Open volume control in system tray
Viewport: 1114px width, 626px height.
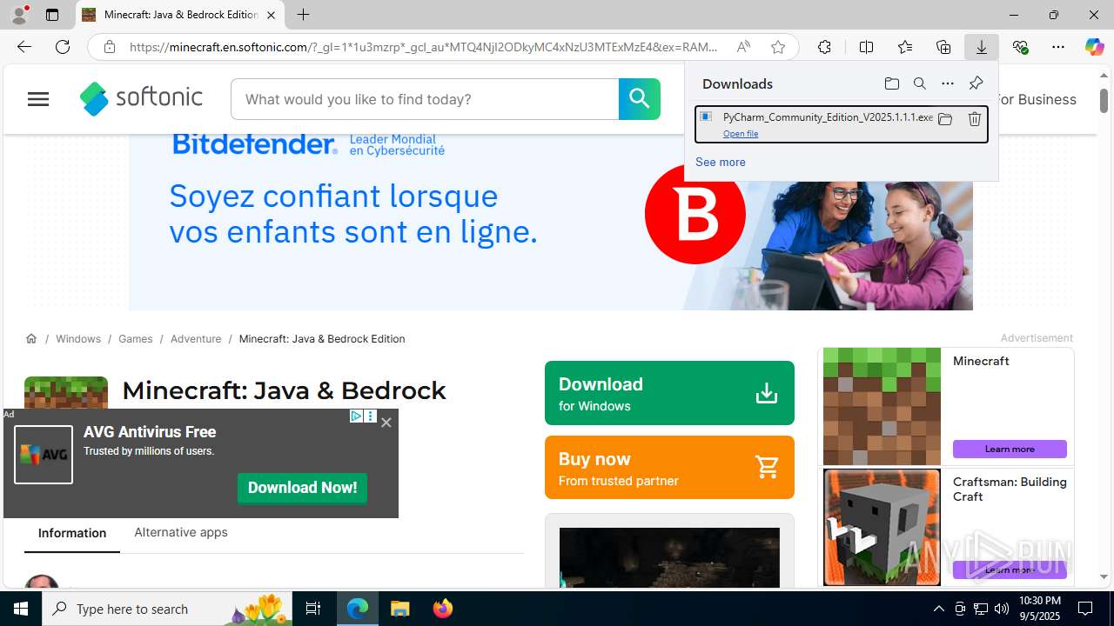[x=1002, y=609]
